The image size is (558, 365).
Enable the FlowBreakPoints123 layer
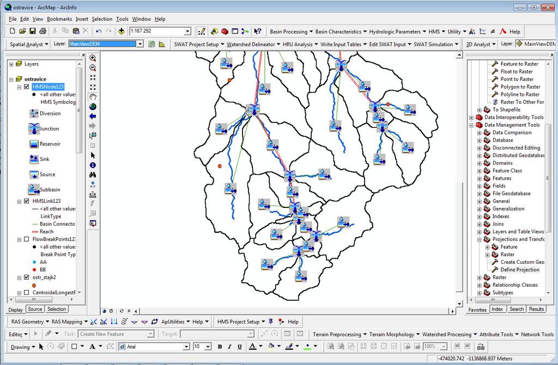(x=26, y=239)
